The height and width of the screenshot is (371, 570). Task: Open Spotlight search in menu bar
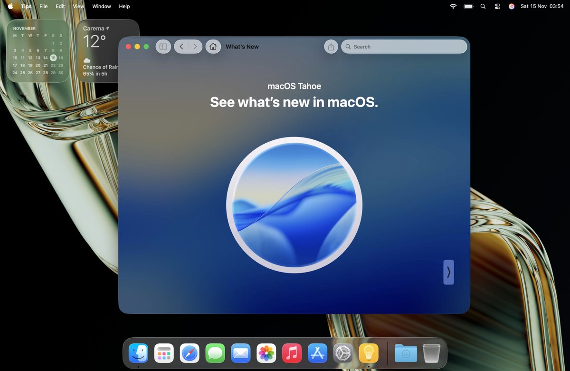483,6
